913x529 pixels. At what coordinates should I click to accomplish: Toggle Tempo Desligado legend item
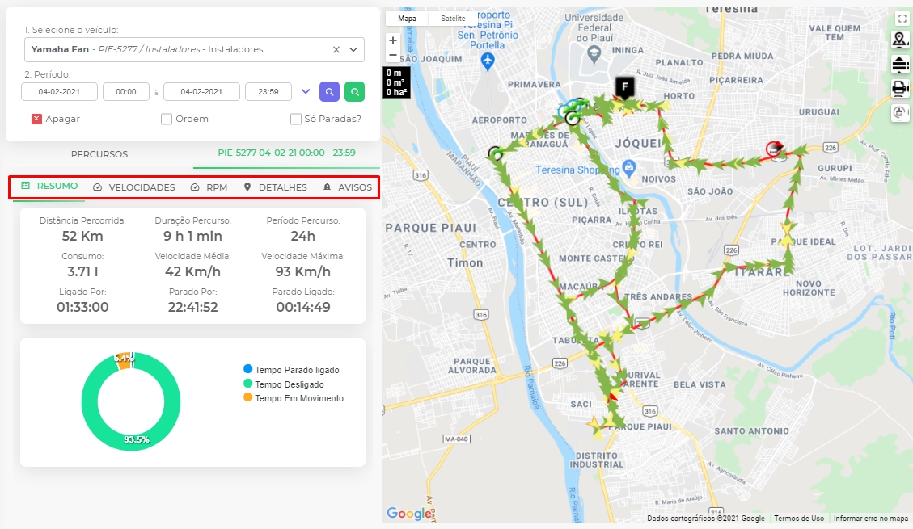284,384
